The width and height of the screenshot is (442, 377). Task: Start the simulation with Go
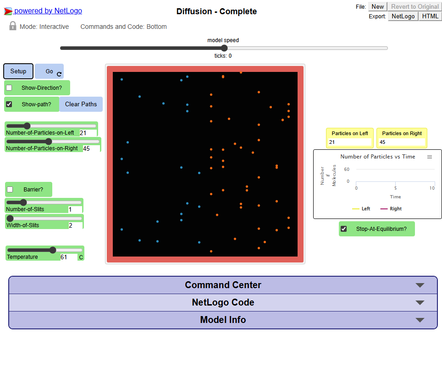click(49, 71)
